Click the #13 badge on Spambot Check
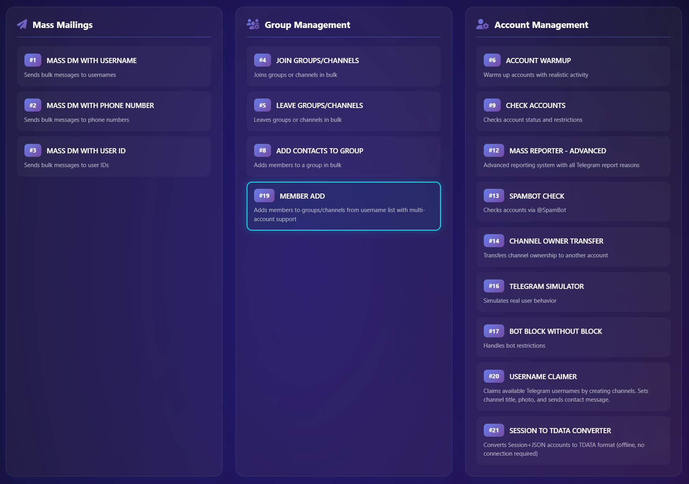The height and width of the screenshot is (484, 689). click(493, 195)
